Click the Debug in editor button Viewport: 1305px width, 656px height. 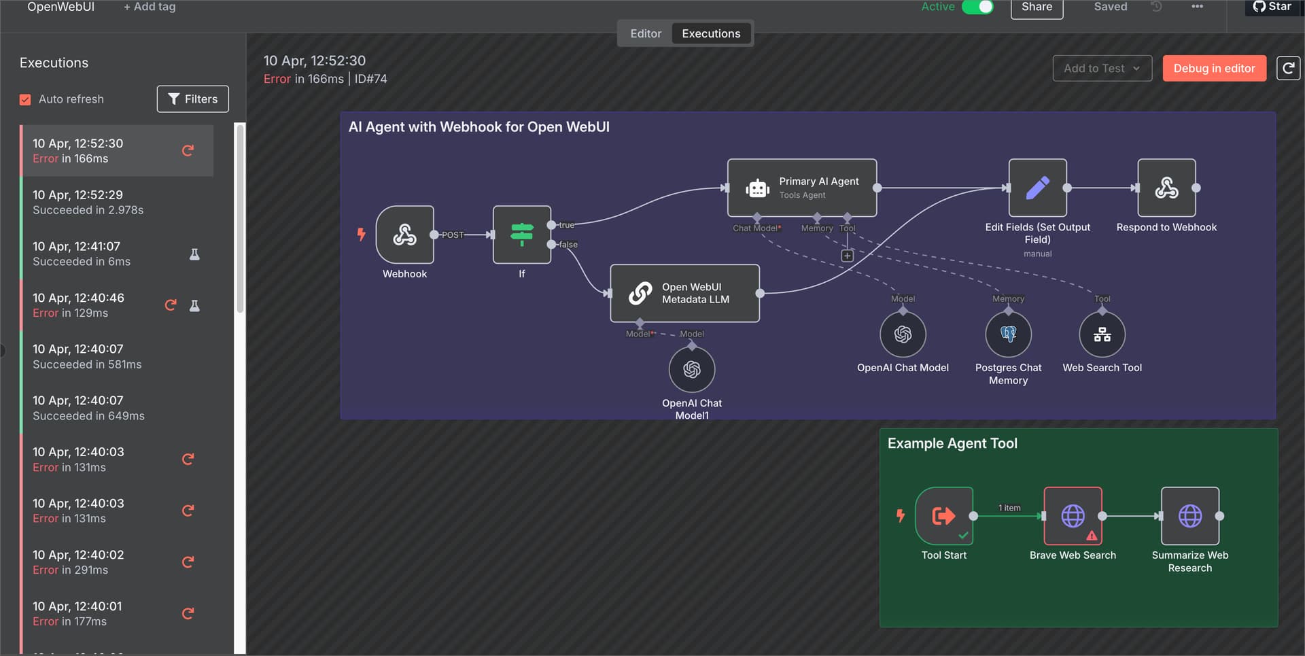coord(1214,68)
